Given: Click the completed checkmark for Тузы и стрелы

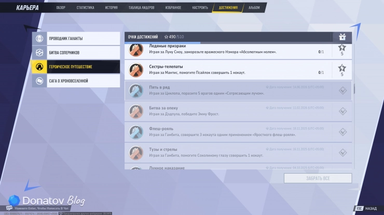Looking at the screenshot, I should click(x=342, y=153).
